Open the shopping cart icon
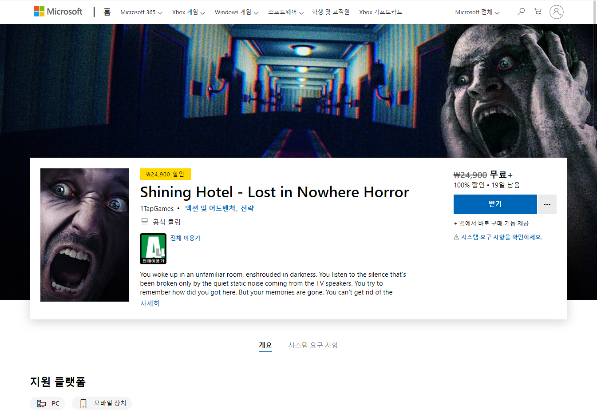 click(x=538, y=12)
